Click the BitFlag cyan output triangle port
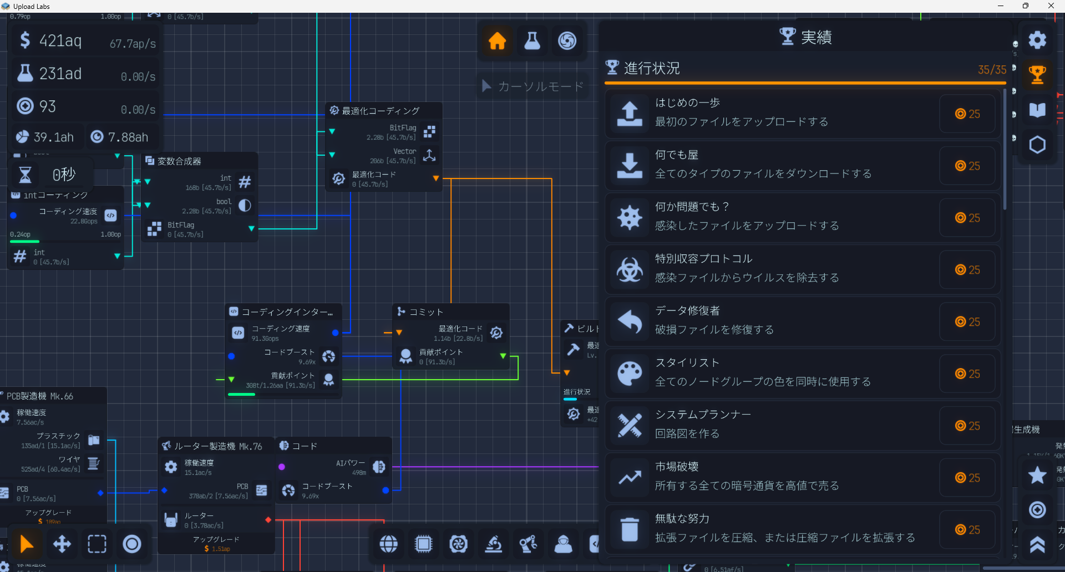 click(251, 228)
